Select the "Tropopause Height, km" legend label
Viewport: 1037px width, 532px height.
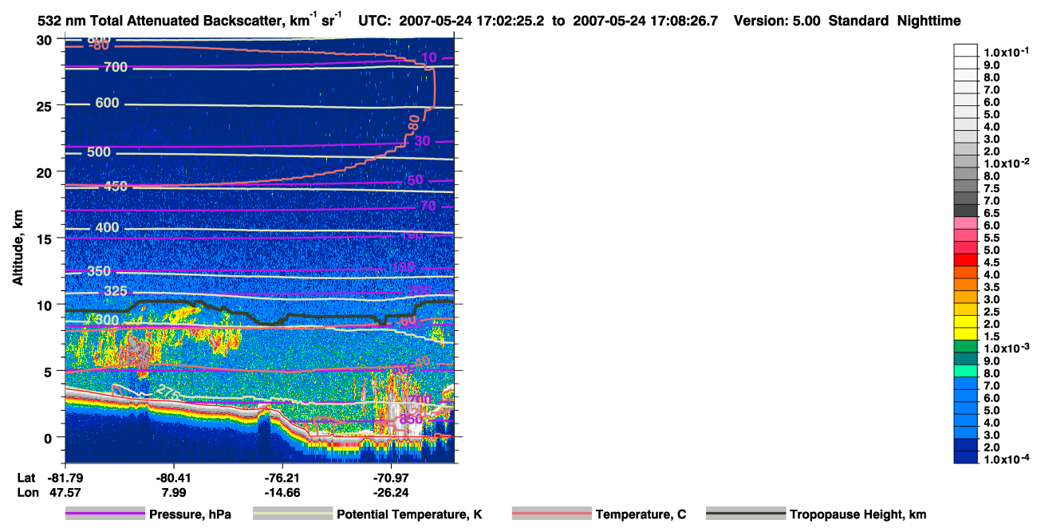pos(858,514)
